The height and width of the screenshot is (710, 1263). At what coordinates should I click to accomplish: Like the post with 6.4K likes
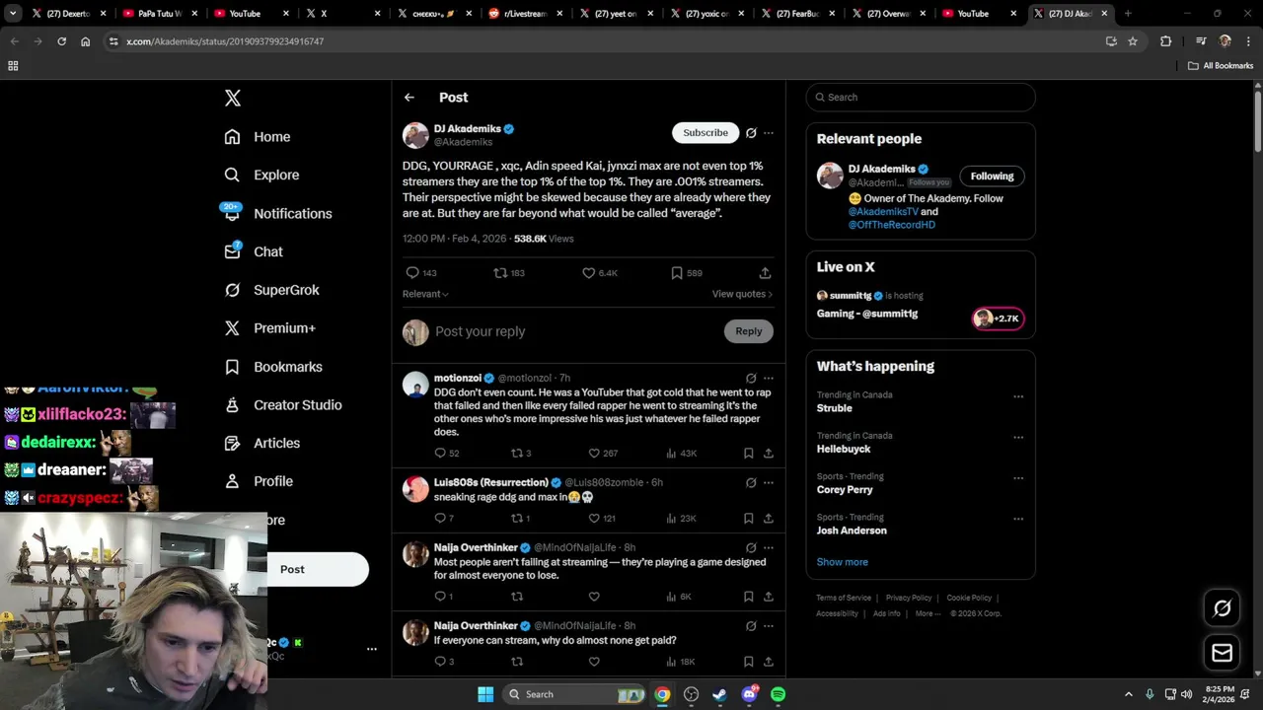[x=589, y=273]
